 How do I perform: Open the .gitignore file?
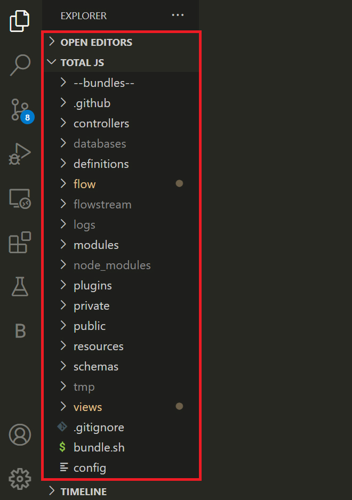(x=99, y=427)
